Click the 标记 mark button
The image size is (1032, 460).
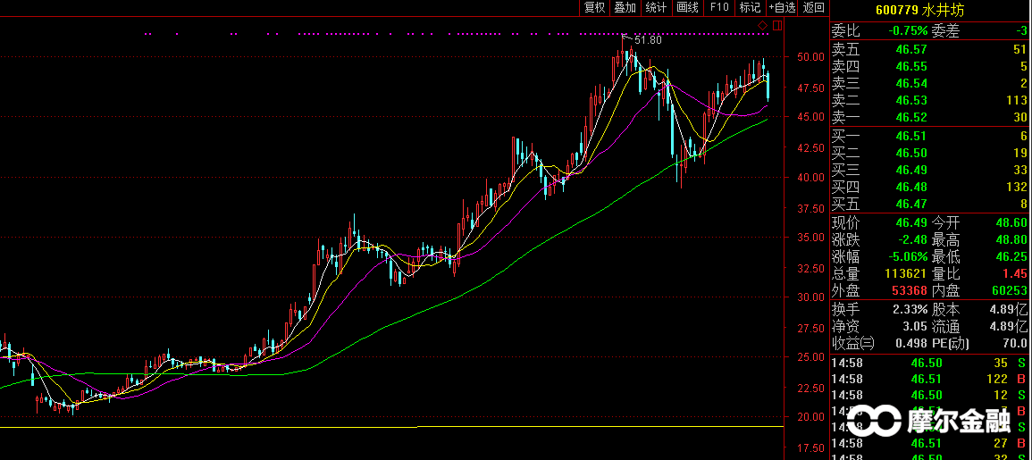750,8
